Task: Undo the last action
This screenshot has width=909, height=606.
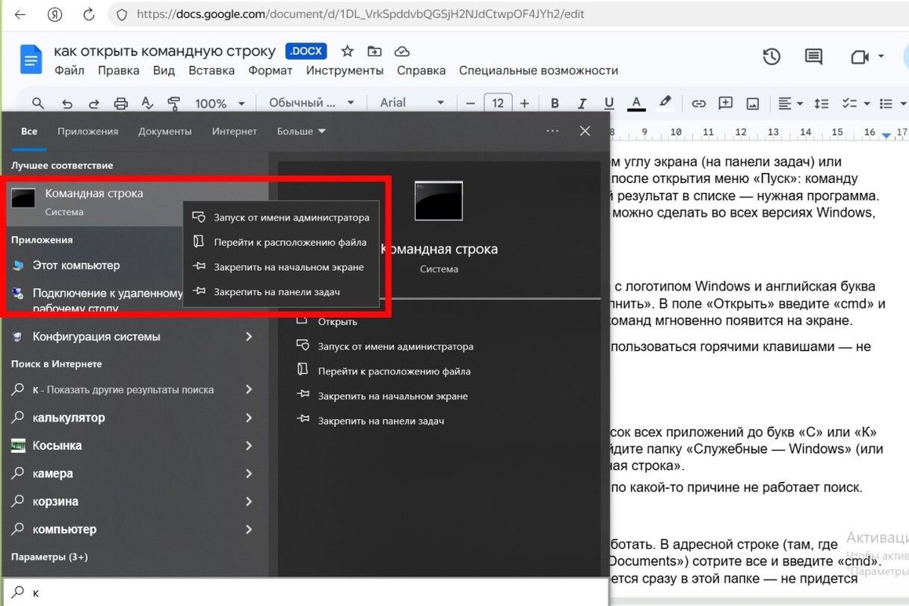Action: pyautogui.click(x=67, y=104)
